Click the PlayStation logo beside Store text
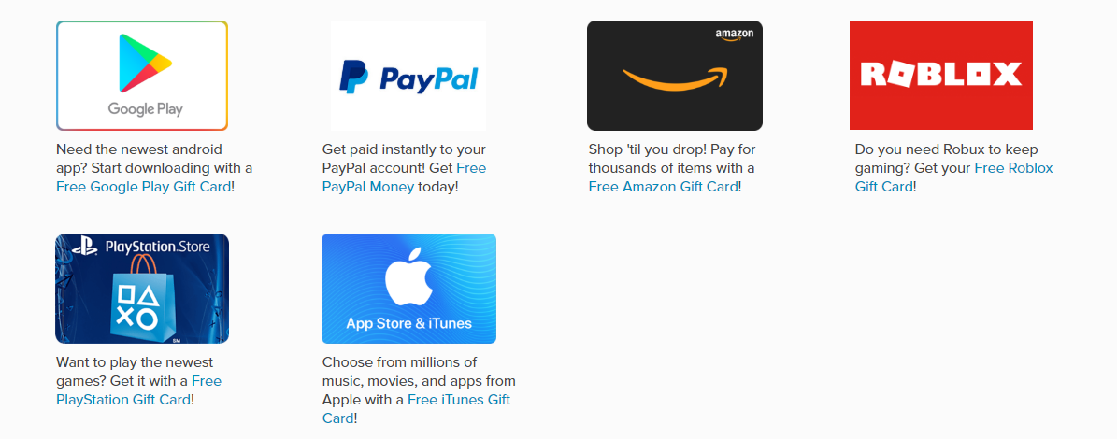The image size is (1117, 439). click(86, 248)
